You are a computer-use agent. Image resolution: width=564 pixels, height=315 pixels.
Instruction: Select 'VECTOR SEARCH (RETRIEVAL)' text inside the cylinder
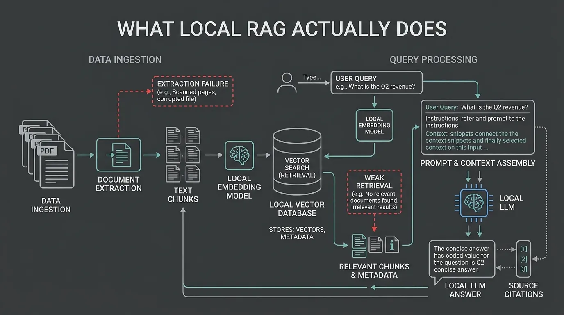click(297, 168)
